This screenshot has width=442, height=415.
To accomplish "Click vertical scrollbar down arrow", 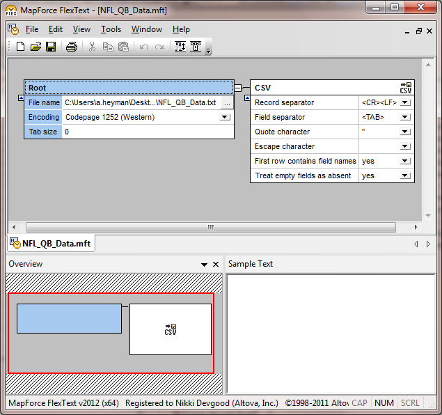I will (x=428, y=216).
